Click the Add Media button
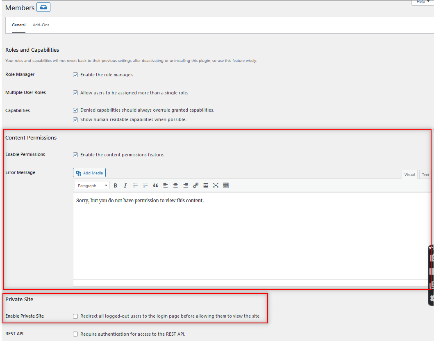Screen dimensions: 434x341 point(89,173)
